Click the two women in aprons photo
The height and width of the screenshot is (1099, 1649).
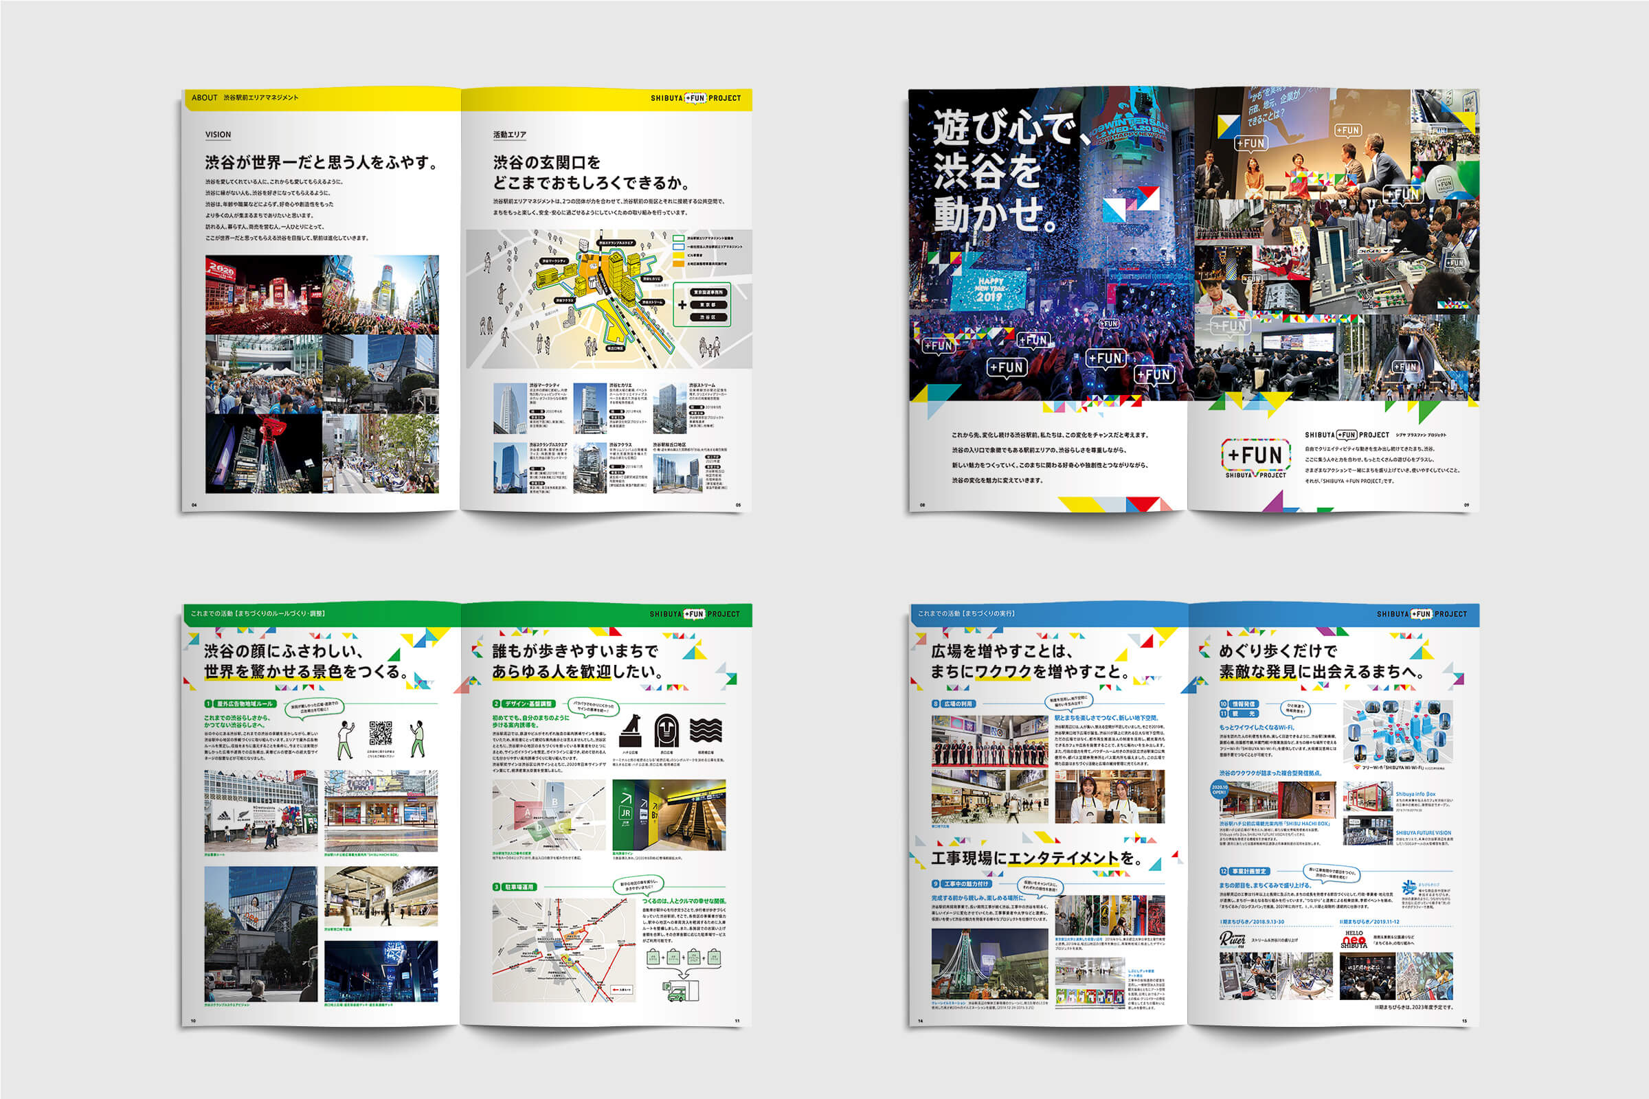tap(1109, 797)
